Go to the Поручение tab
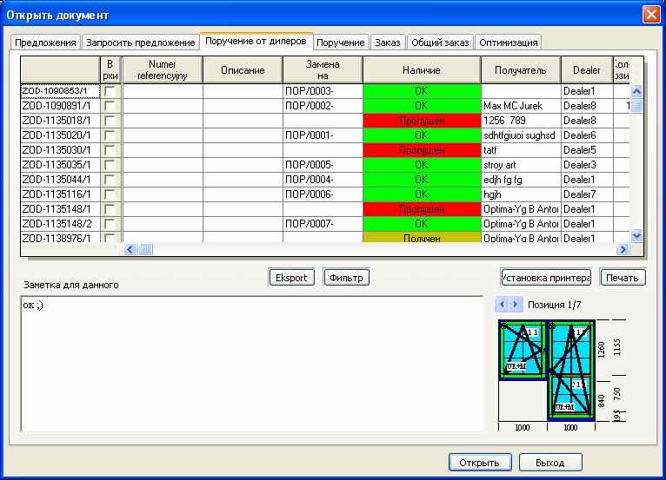The height and width of the screenshot is (480, 666). pos(341,43)
